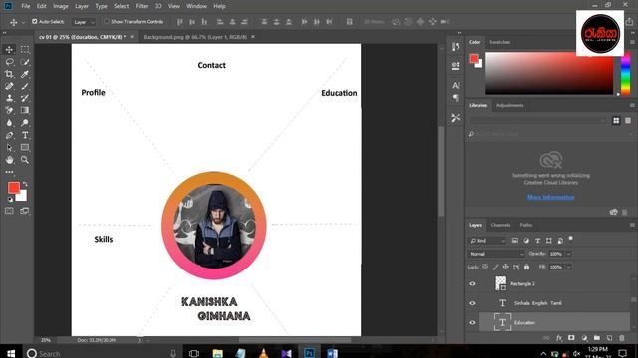
Task: Swap foreground and background colors
Action: click(x=25, y=184)
